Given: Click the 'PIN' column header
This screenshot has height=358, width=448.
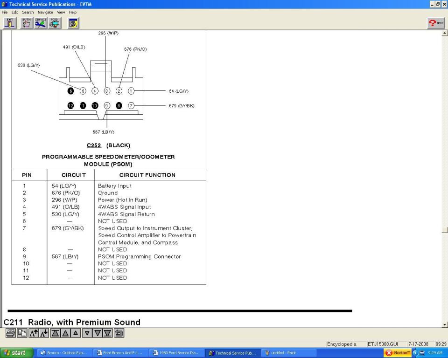Looking at the screenshot, I should 27,175.
